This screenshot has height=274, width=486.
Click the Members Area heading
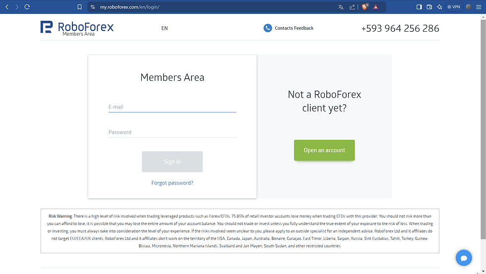(173, 77)
